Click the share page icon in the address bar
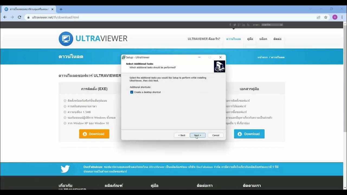The width and height of the screenshot is (347, 195). click(319, 17)
